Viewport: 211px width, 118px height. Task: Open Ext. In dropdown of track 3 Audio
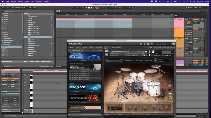(x=188, y=39)
